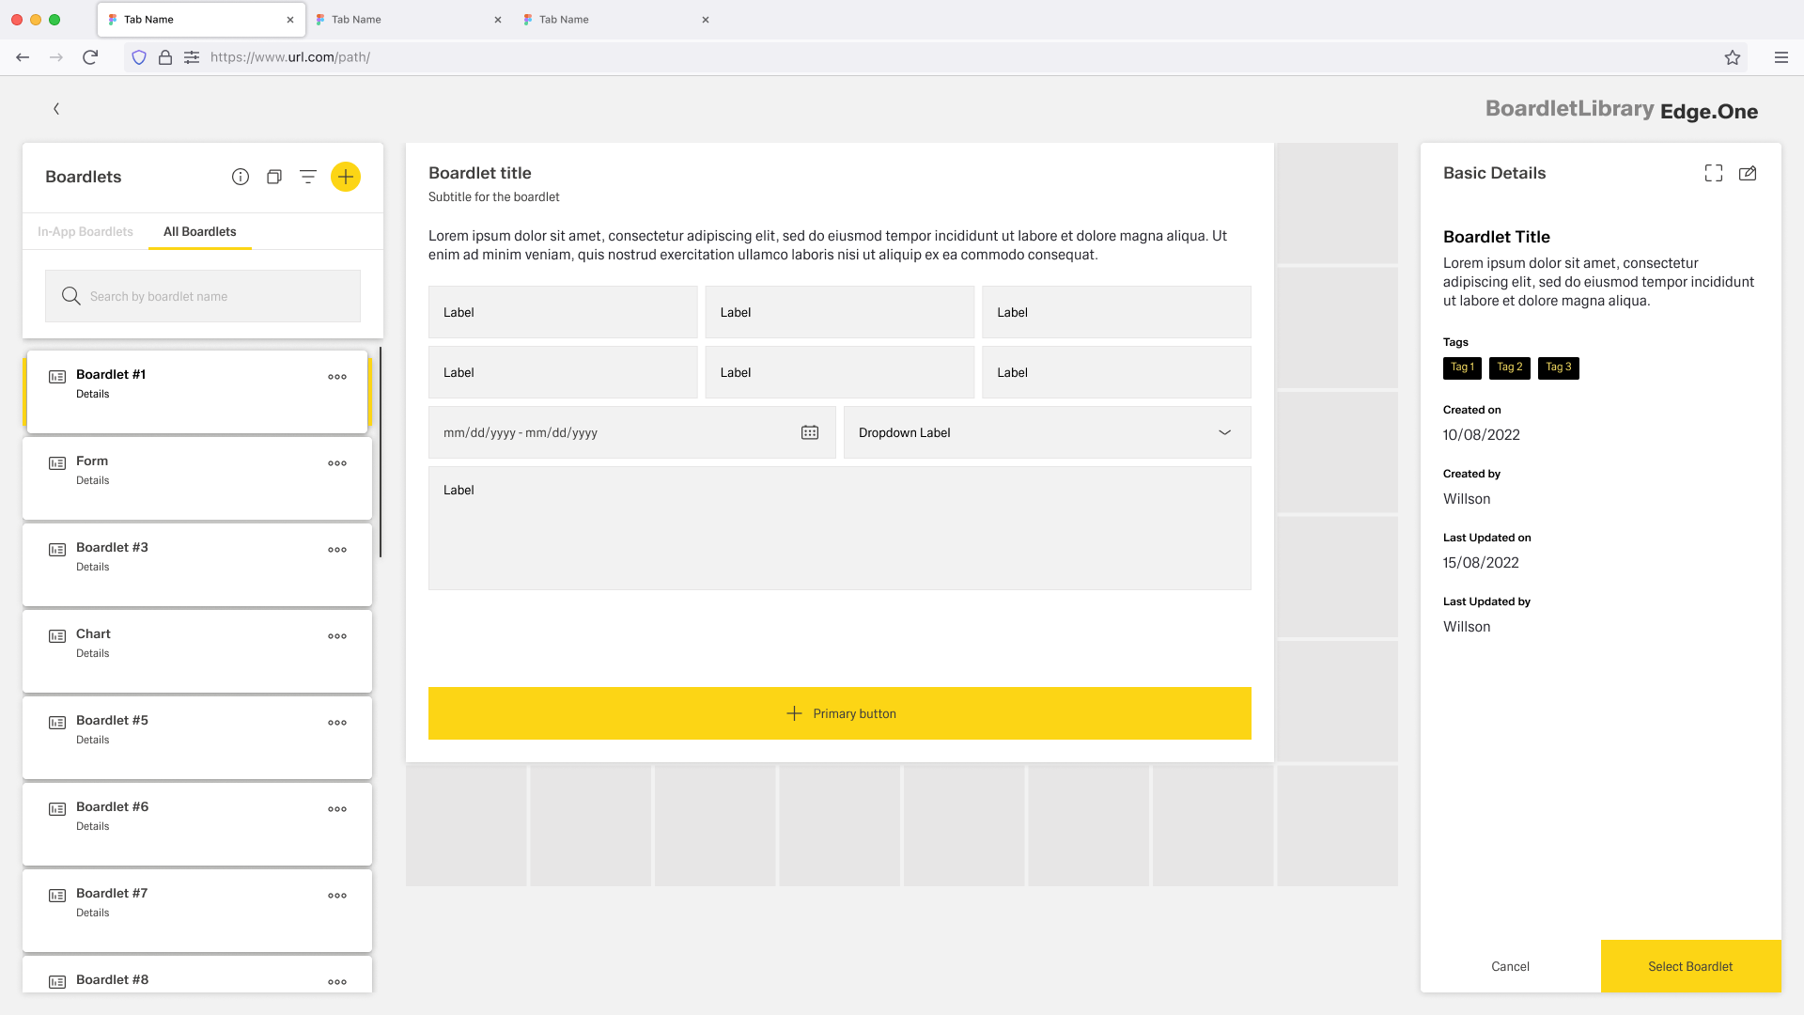
Task: Open the filter icon in the Boardlets header
Action: tap(308, 176)
